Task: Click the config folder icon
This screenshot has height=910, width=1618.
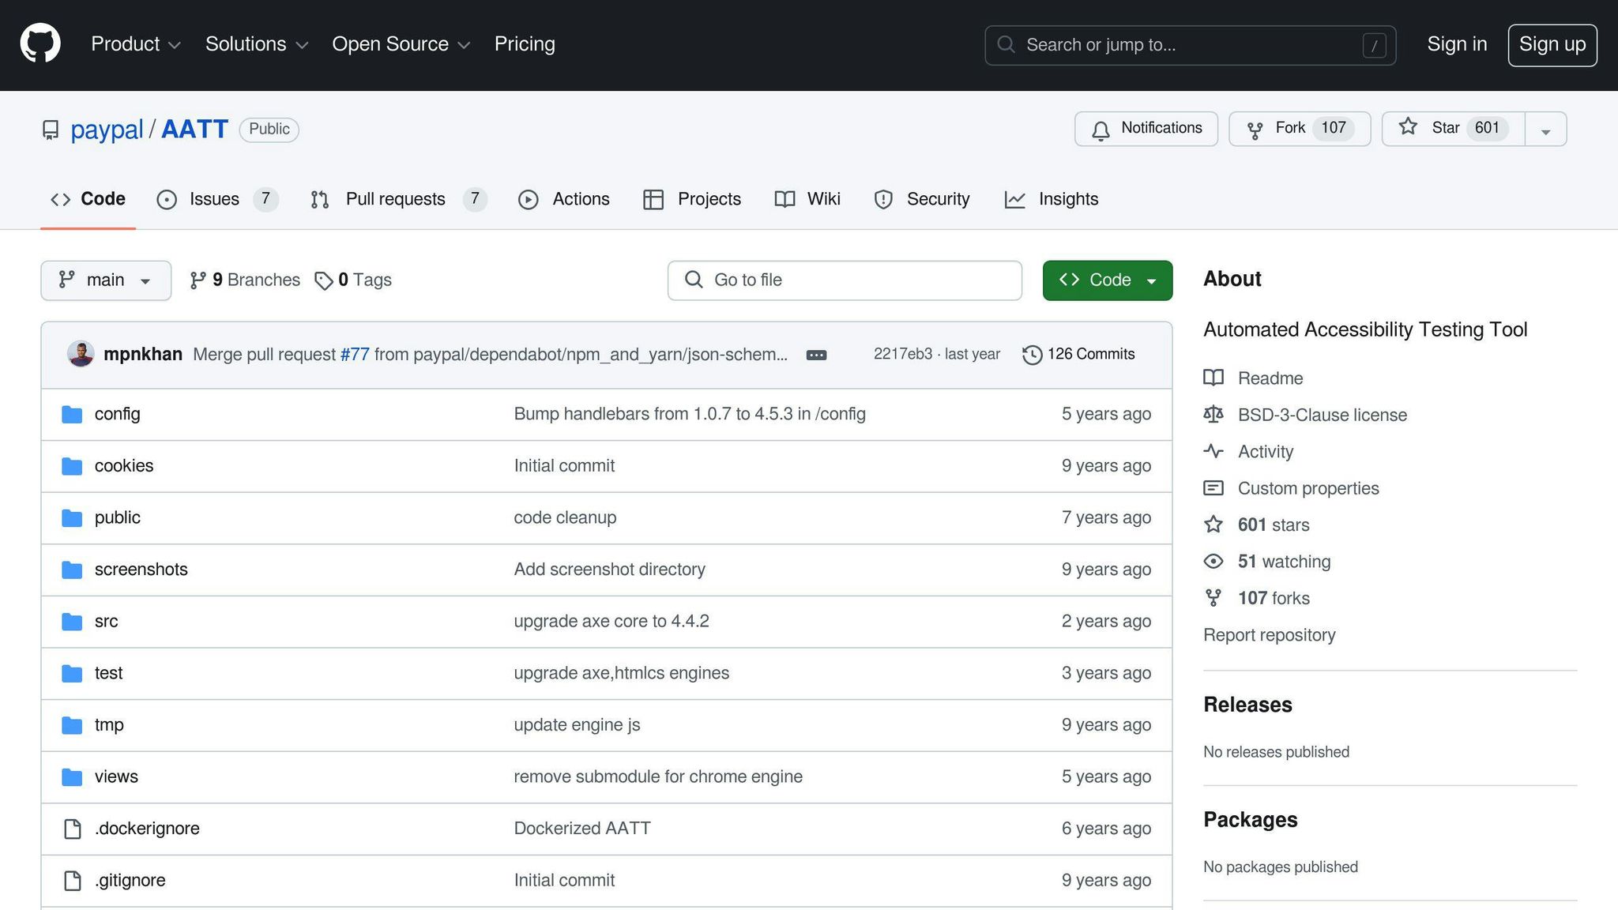Action: point(72,414)
